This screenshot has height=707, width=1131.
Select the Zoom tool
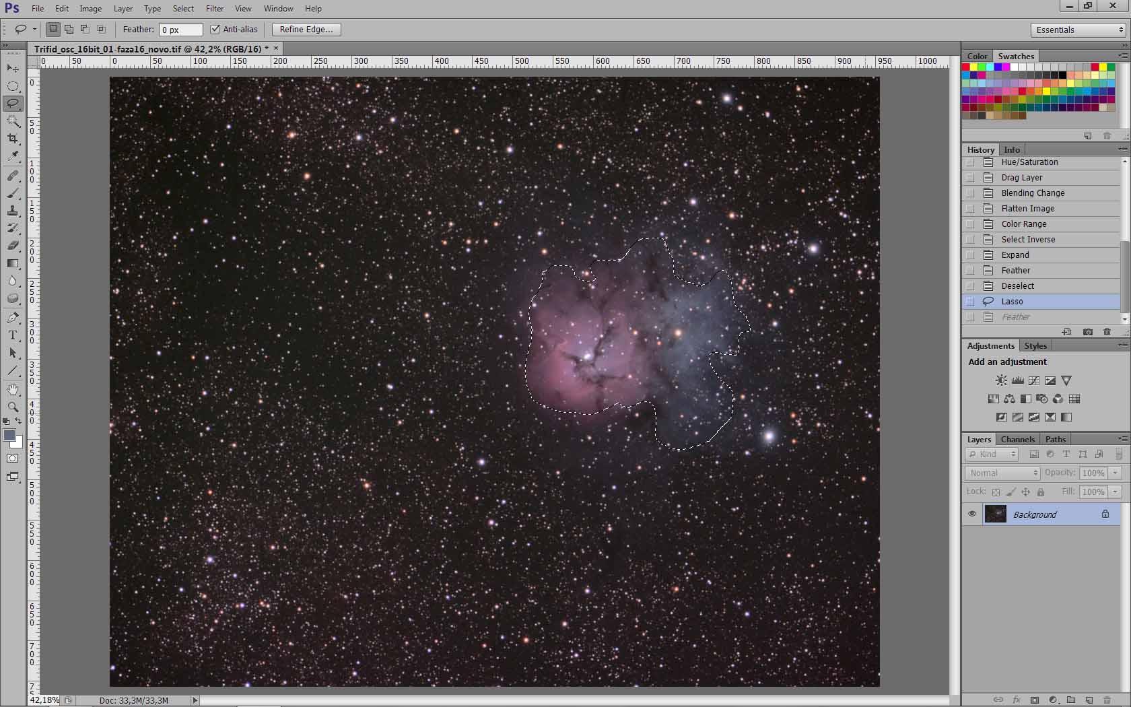[13, 407]
